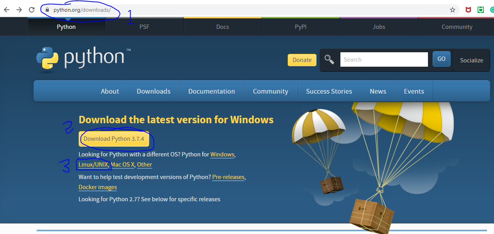Screen dimensions: 494x234
Task: Click the padlock site info icon
Action: click(48, 10)
